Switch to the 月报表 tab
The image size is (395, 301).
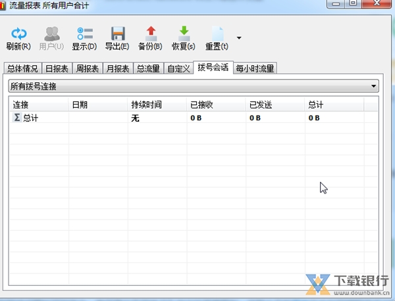[x=118, y=68]
